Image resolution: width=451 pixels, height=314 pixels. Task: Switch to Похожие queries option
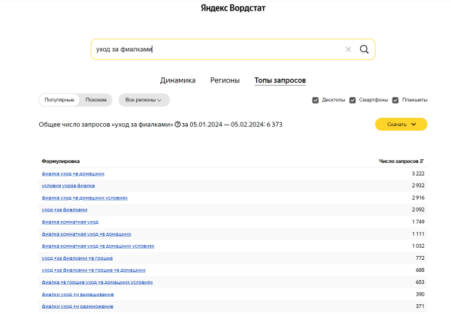[x=96, y=100]
